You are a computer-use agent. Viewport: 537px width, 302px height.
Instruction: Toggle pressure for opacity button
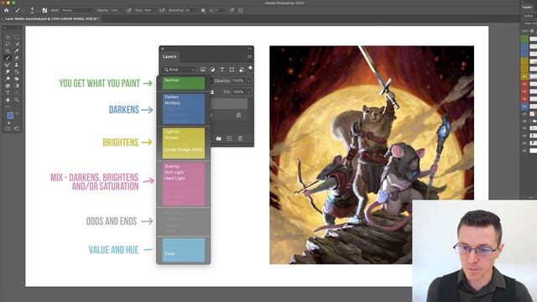(x=128, y=10)
